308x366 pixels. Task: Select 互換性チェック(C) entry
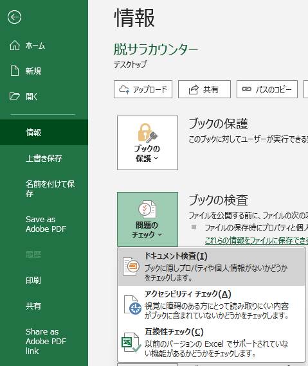tap(212, 342)
